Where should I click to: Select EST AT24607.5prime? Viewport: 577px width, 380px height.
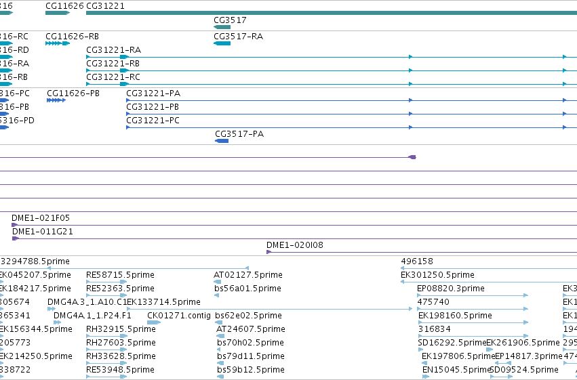(251, 329)
